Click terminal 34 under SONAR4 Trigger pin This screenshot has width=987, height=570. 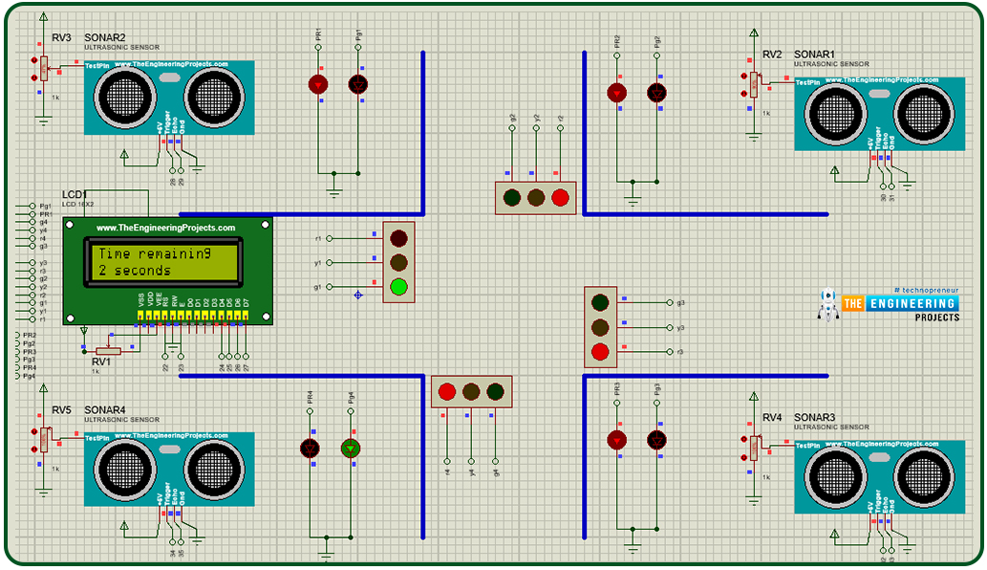(x=173, y=542)
